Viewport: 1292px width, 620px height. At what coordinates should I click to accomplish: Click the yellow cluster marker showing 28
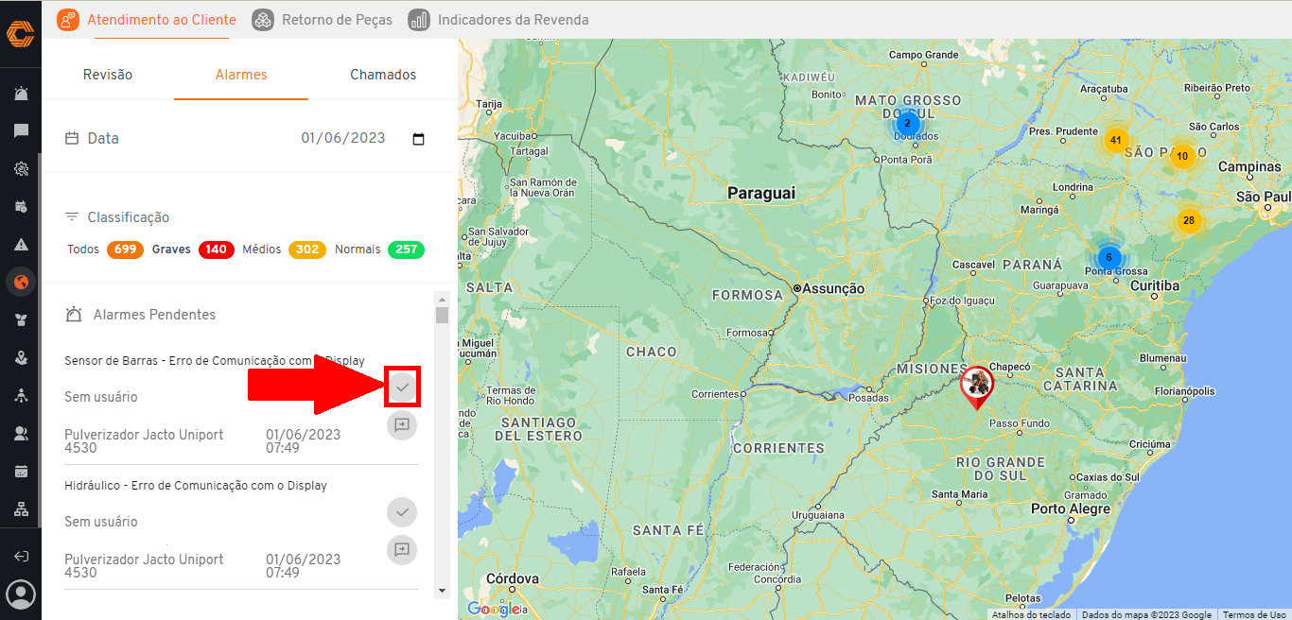(x=1189, y=221)
